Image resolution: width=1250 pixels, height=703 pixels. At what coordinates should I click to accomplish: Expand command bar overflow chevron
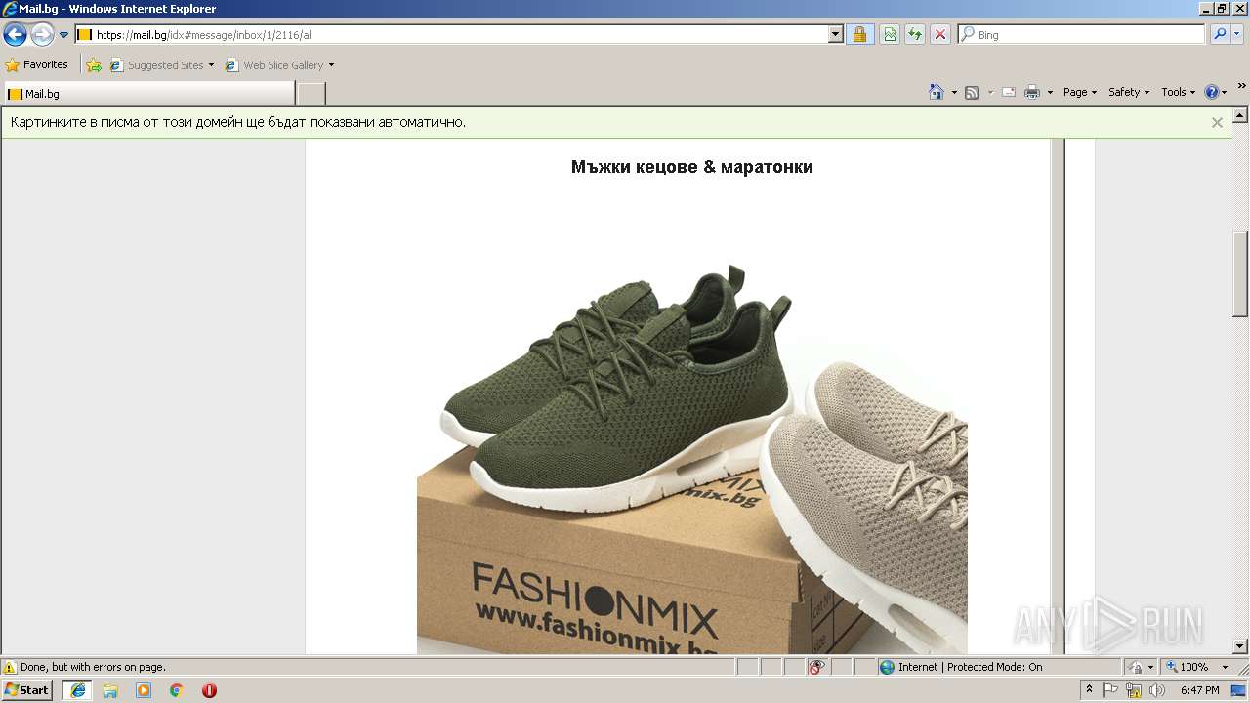1242,87
